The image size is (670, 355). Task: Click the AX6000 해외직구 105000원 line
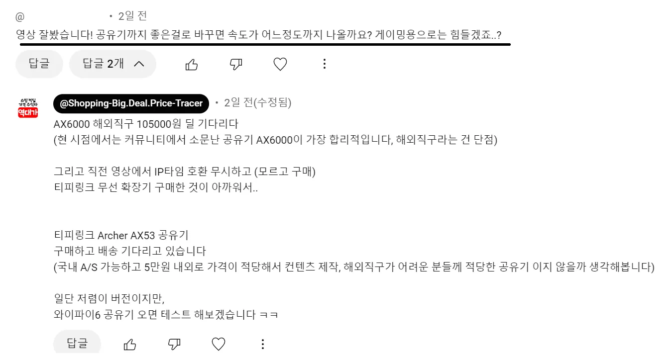[x=146, y=124]
